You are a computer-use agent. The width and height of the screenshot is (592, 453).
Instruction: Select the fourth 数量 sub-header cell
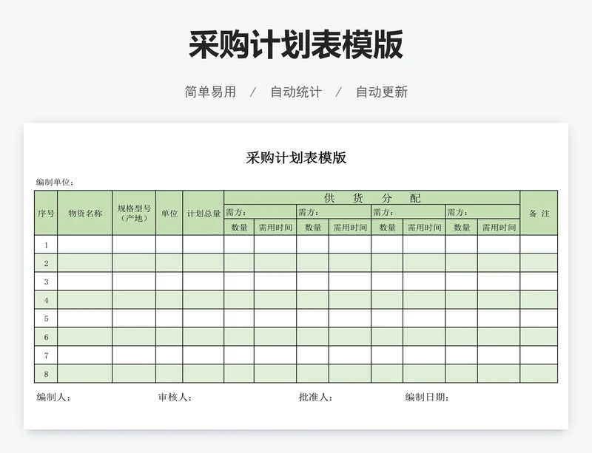tap(461, 227)
